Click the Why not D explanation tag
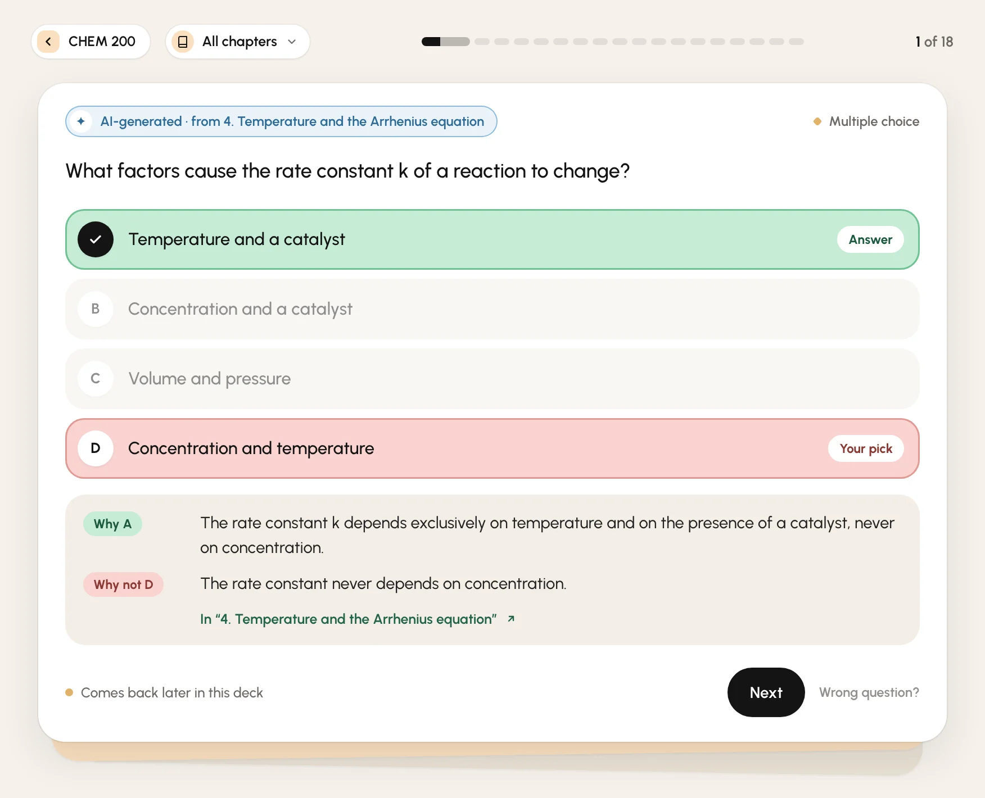The width and height of the screenshot is (985, 798). click(x=123, y=584)
